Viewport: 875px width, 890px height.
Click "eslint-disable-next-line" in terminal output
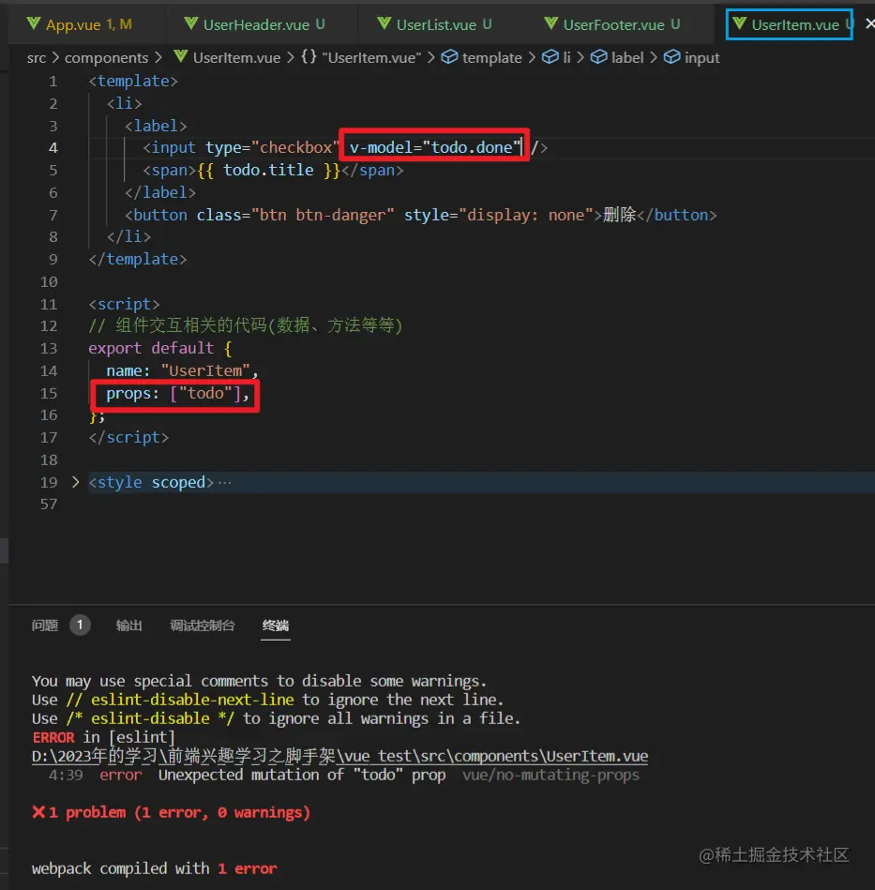coord(192,700)
